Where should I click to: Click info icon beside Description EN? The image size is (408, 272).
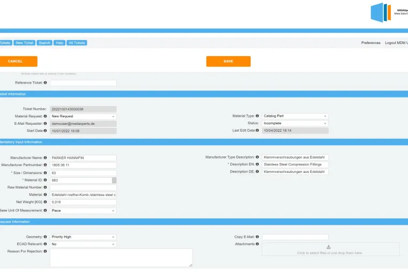point(257,164)
